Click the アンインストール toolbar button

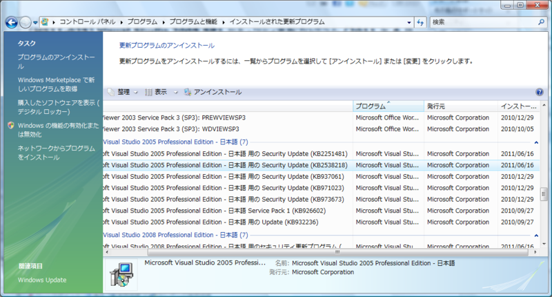pyautogui.click(x=213, y=92)
